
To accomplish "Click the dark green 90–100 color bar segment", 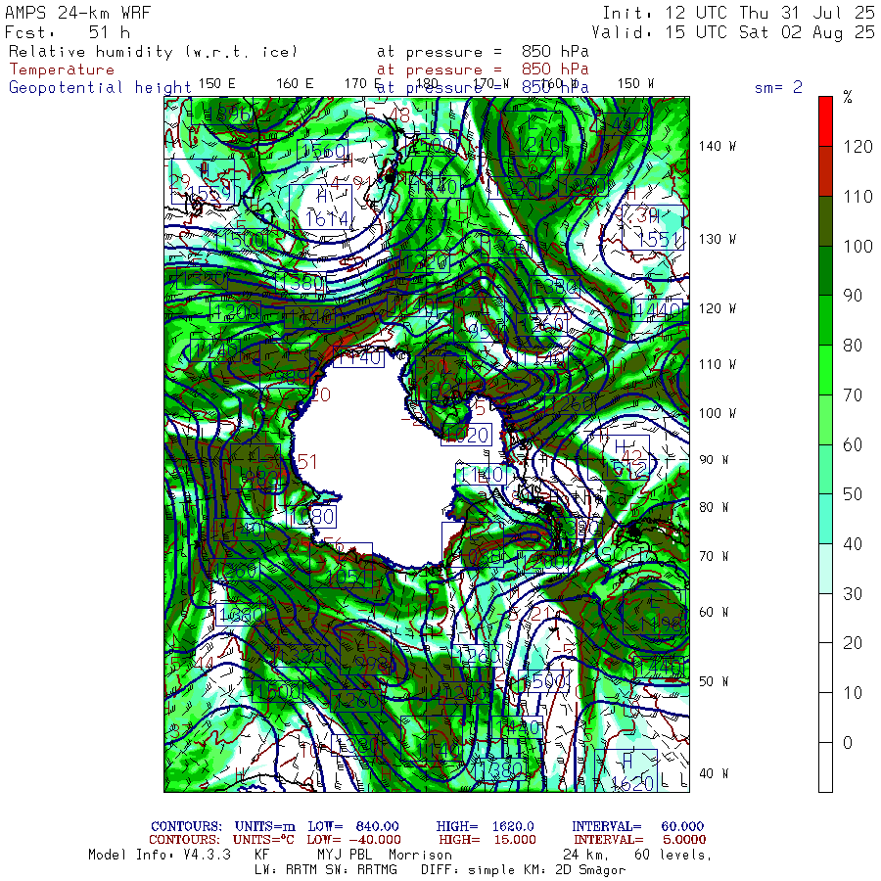I will (825, 270).
